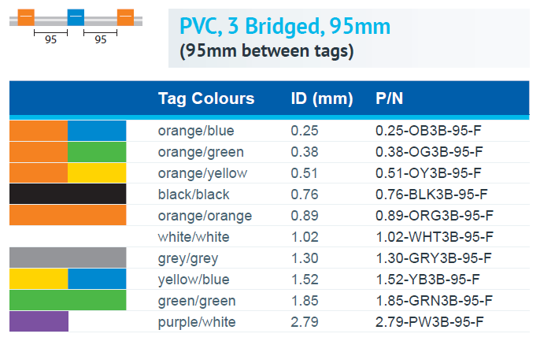This screenshot has width=540, height=341.
Task: Click the P/N column header
Action: tap(389, 98)
